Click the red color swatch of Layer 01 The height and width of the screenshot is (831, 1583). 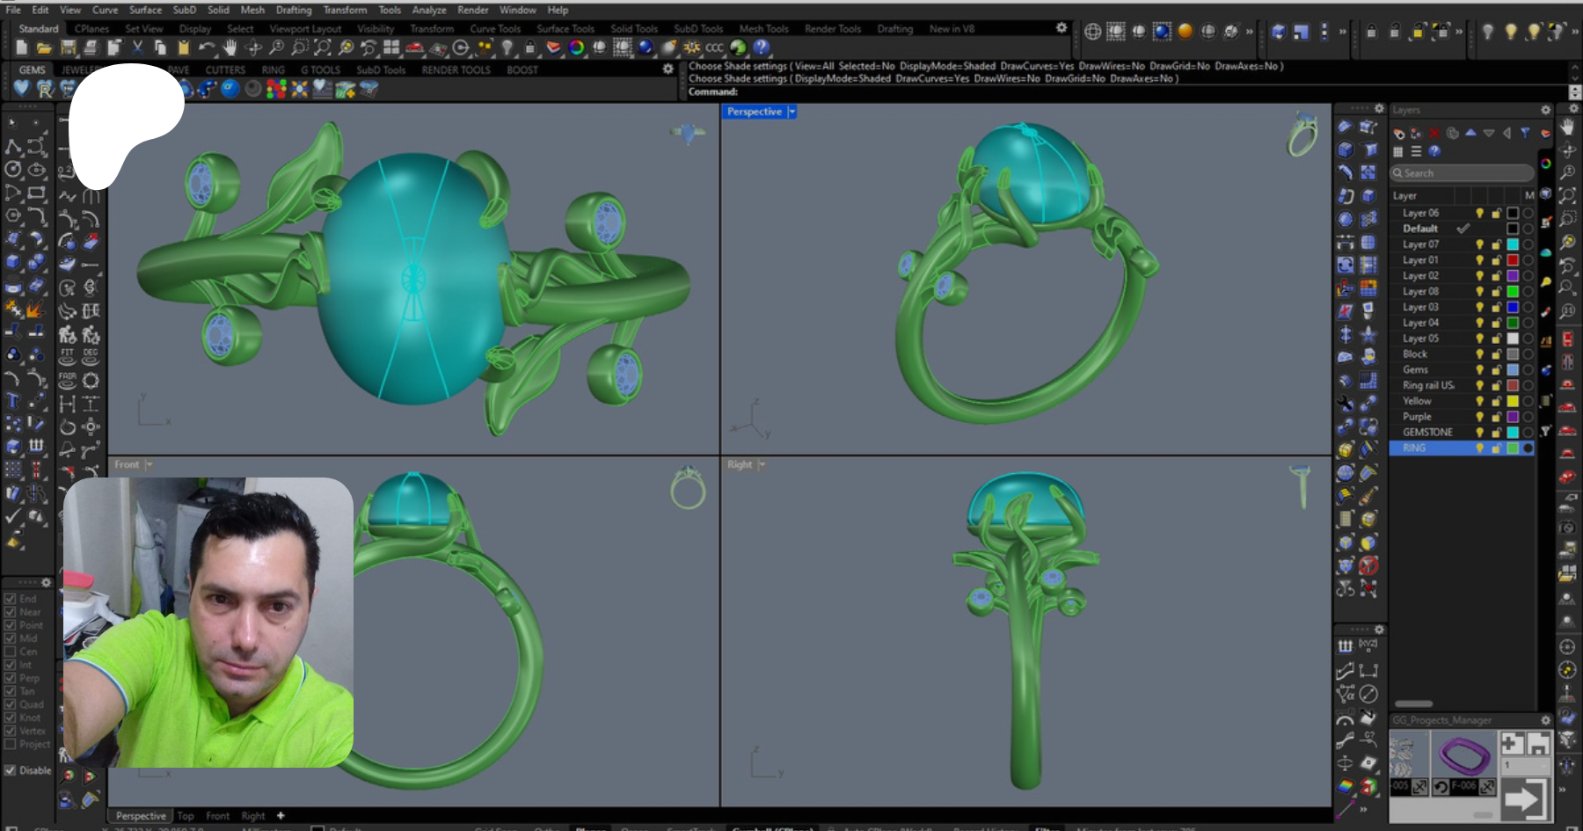coord(1513,260)
